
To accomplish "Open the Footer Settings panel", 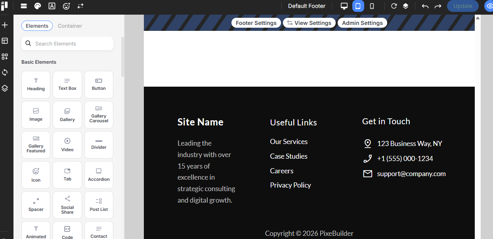I will (x=256, y=23).
